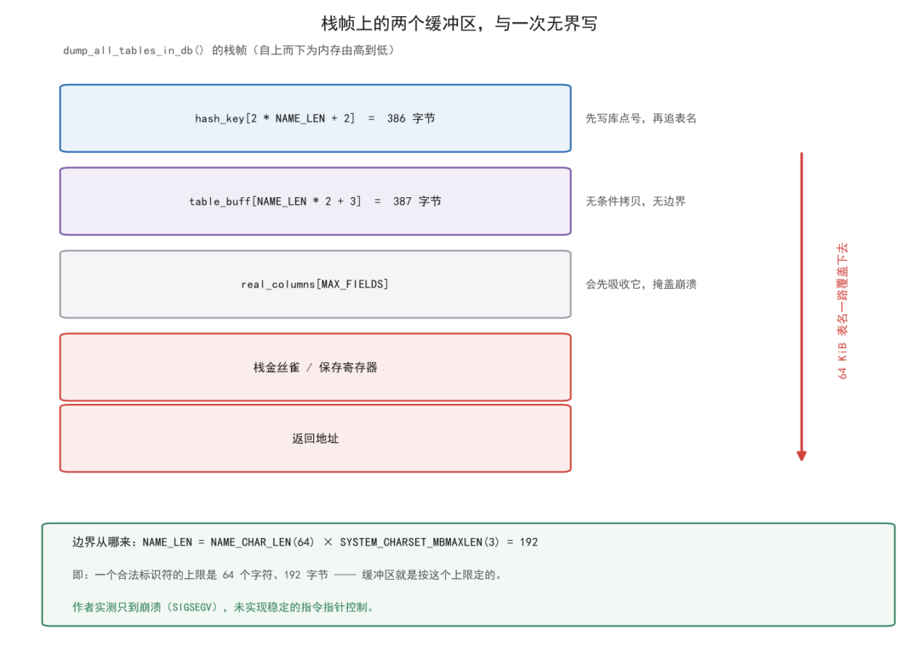919x658 pixels.
Task: Click the note 先写库点号，再追表名
Action: coord(642,118)
